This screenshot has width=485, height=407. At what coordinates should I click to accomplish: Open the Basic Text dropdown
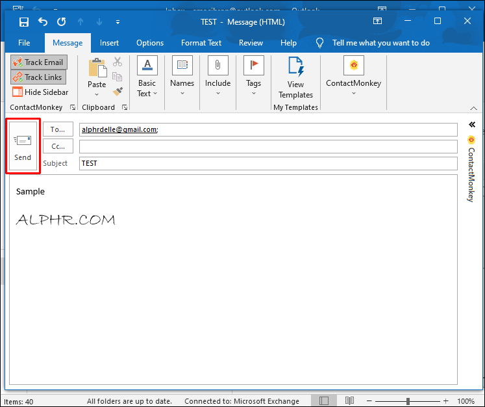(x=147, y=77)
